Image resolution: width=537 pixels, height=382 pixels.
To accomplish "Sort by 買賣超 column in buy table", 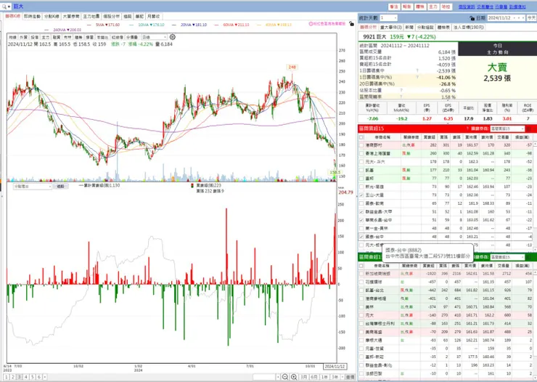I will point(429,137).
